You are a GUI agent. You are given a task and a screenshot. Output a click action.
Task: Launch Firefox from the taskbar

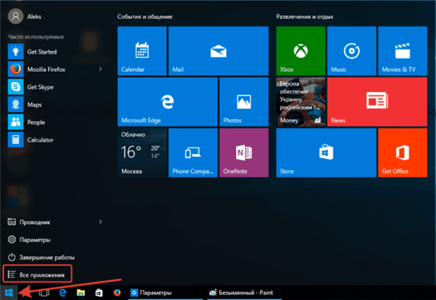coord(117,293)
